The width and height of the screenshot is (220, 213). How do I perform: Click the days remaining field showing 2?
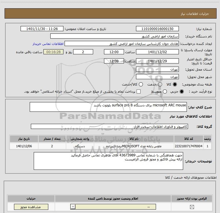click(83, 52)
